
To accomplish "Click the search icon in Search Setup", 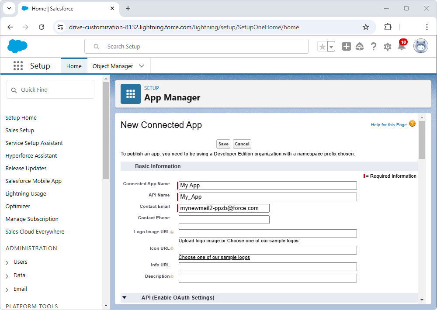I will pos(96,46).
